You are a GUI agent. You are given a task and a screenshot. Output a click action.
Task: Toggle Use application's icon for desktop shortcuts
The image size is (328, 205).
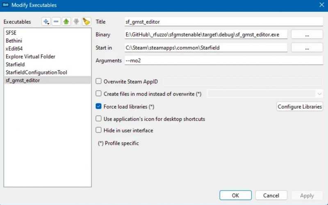[98, 119]
